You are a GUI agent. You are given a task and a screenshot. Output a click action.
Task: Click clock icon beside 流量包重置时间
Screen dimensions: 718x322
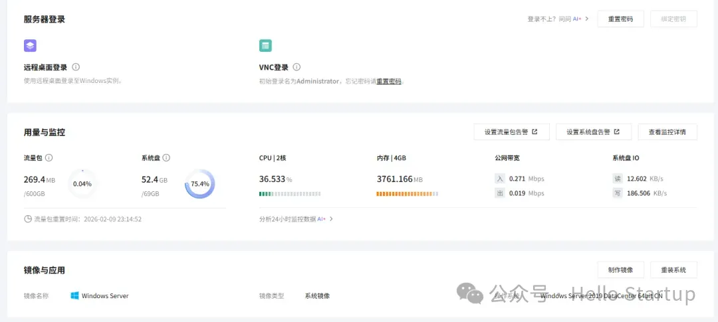[x=28, y=218]
